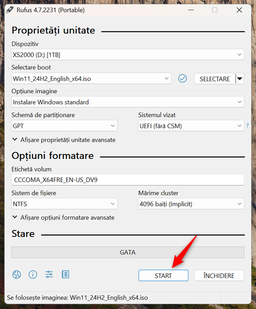This screenshot has height=309, width=256.
Task: Open the language selection globe icon
Action: (x=17, y=274)
